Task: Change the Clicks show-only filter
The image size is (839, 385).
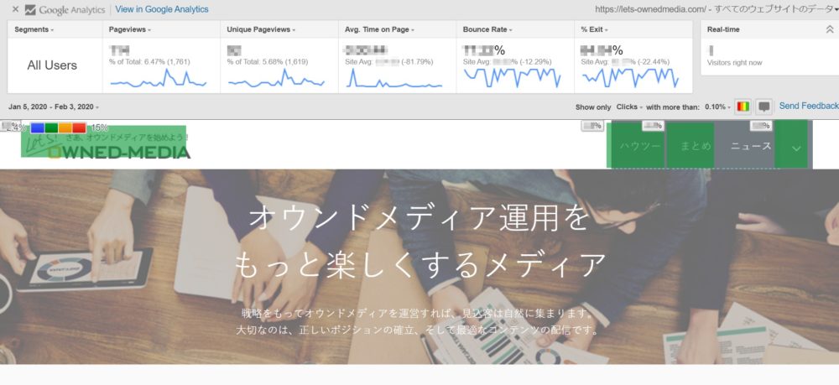Action: pos(629,107)
